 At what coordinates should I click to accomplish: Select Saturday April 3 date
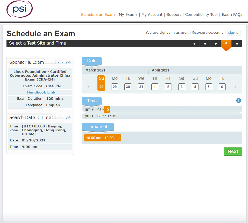(182, 87)
